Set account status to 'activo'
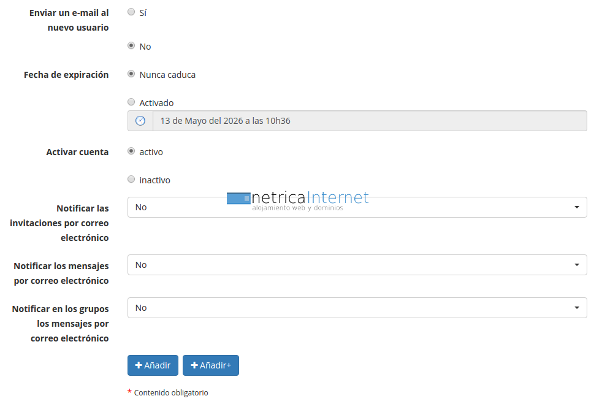 [x=131, y=151]
